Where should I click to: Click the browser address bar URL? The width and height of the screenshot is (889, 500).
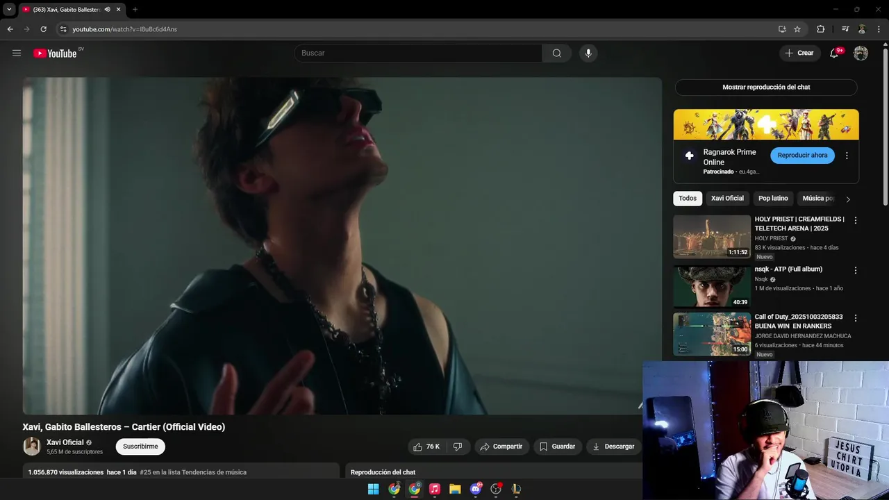tap(125, 29)
